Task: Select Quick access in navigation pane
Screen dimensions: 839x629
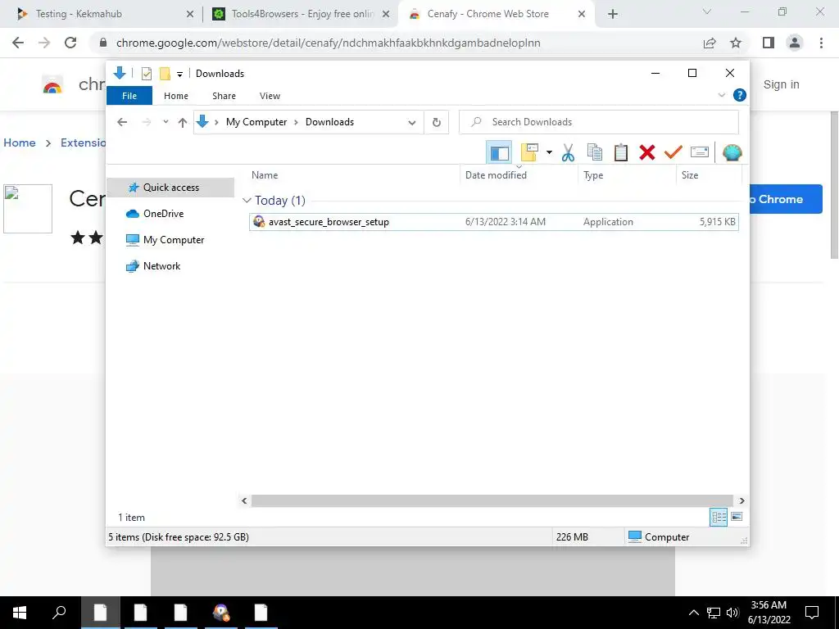Action: (x=170, y=188)
